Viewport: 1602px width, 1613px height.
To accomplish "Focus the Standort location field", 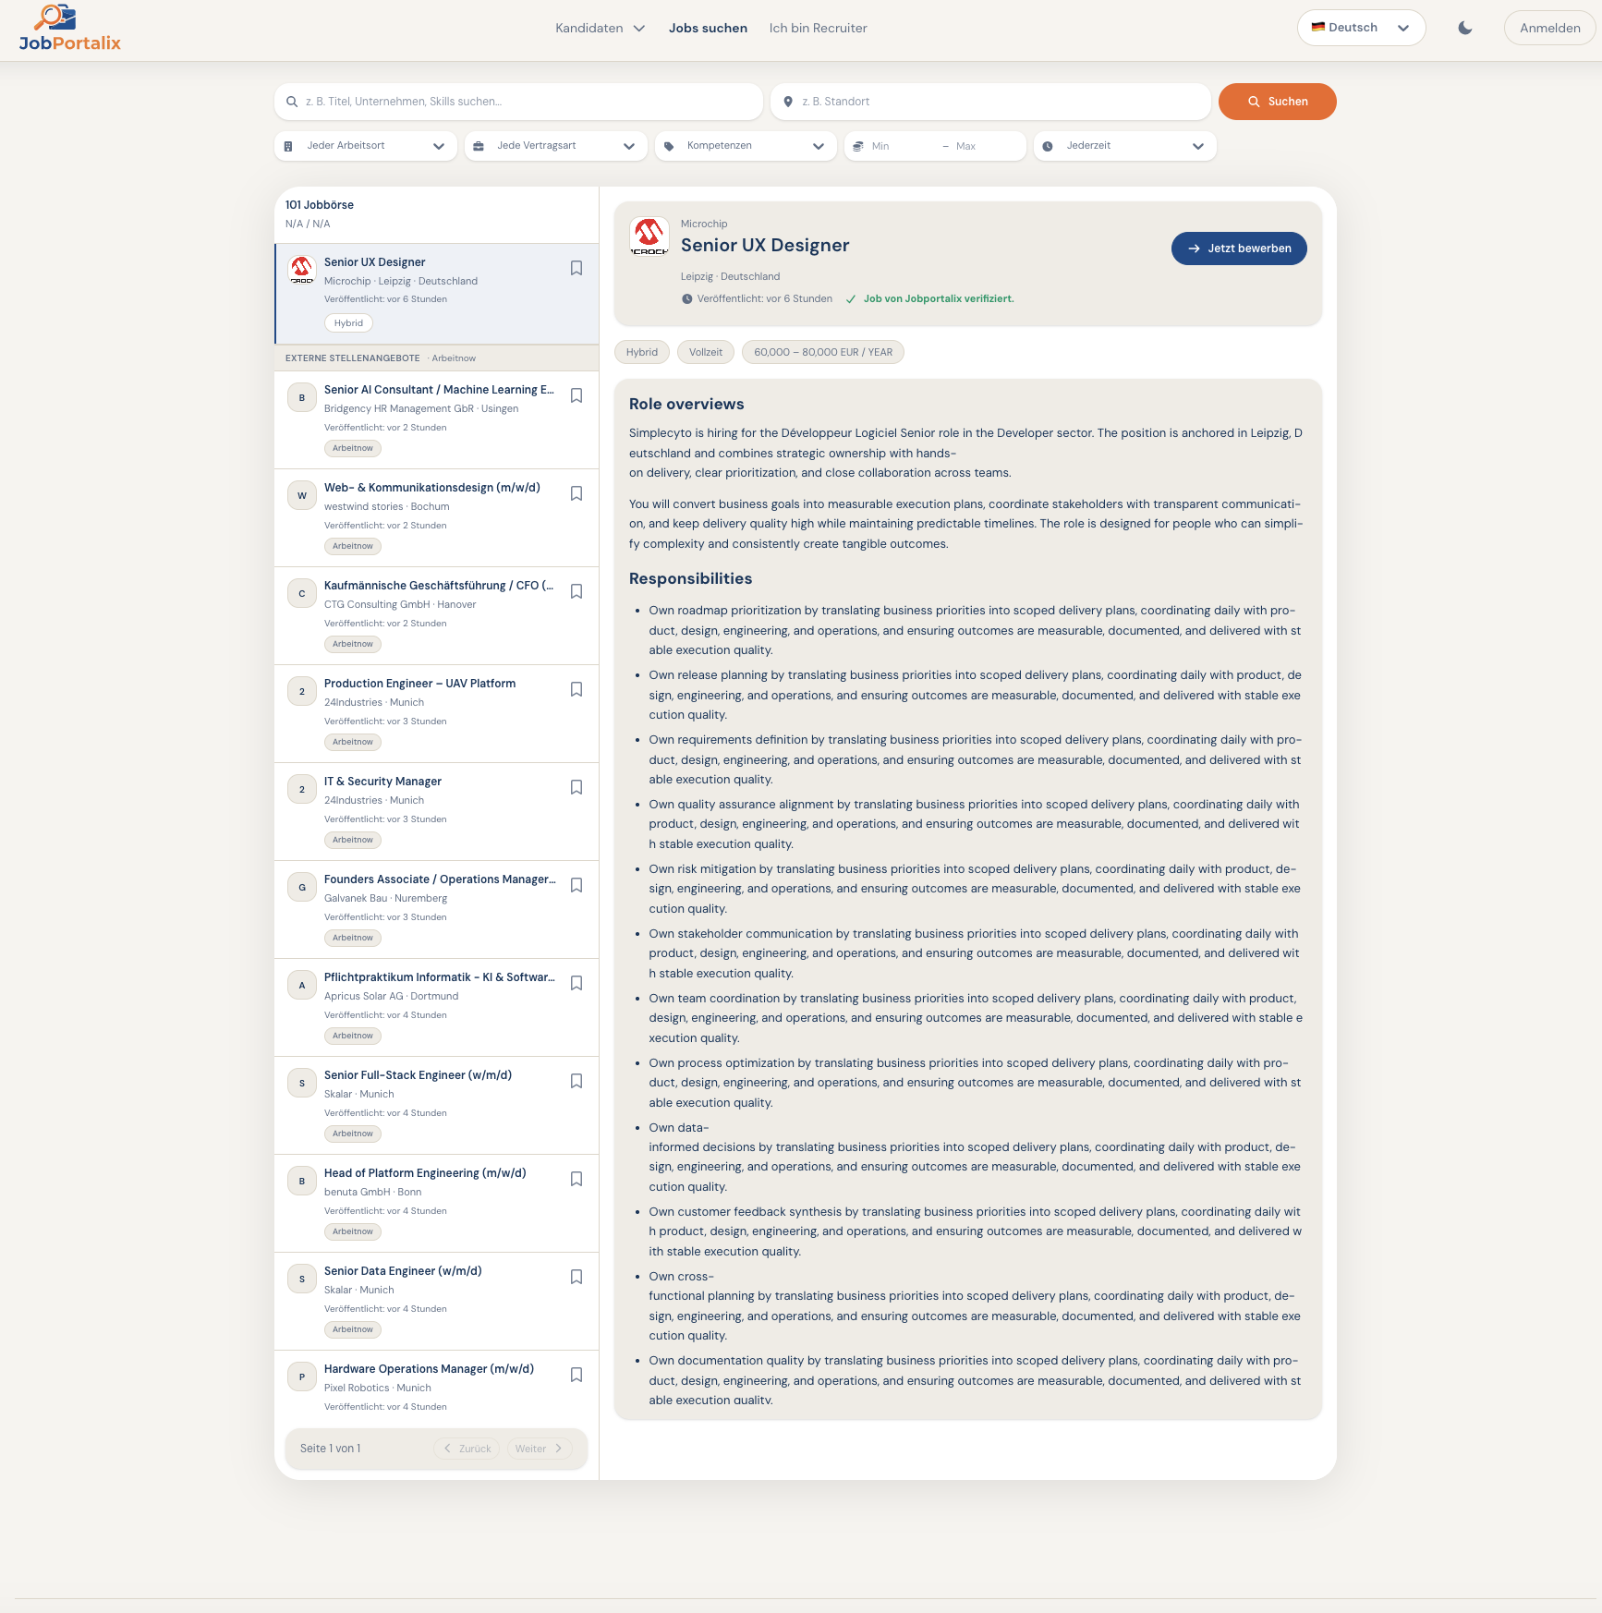I will coord(990,102).
